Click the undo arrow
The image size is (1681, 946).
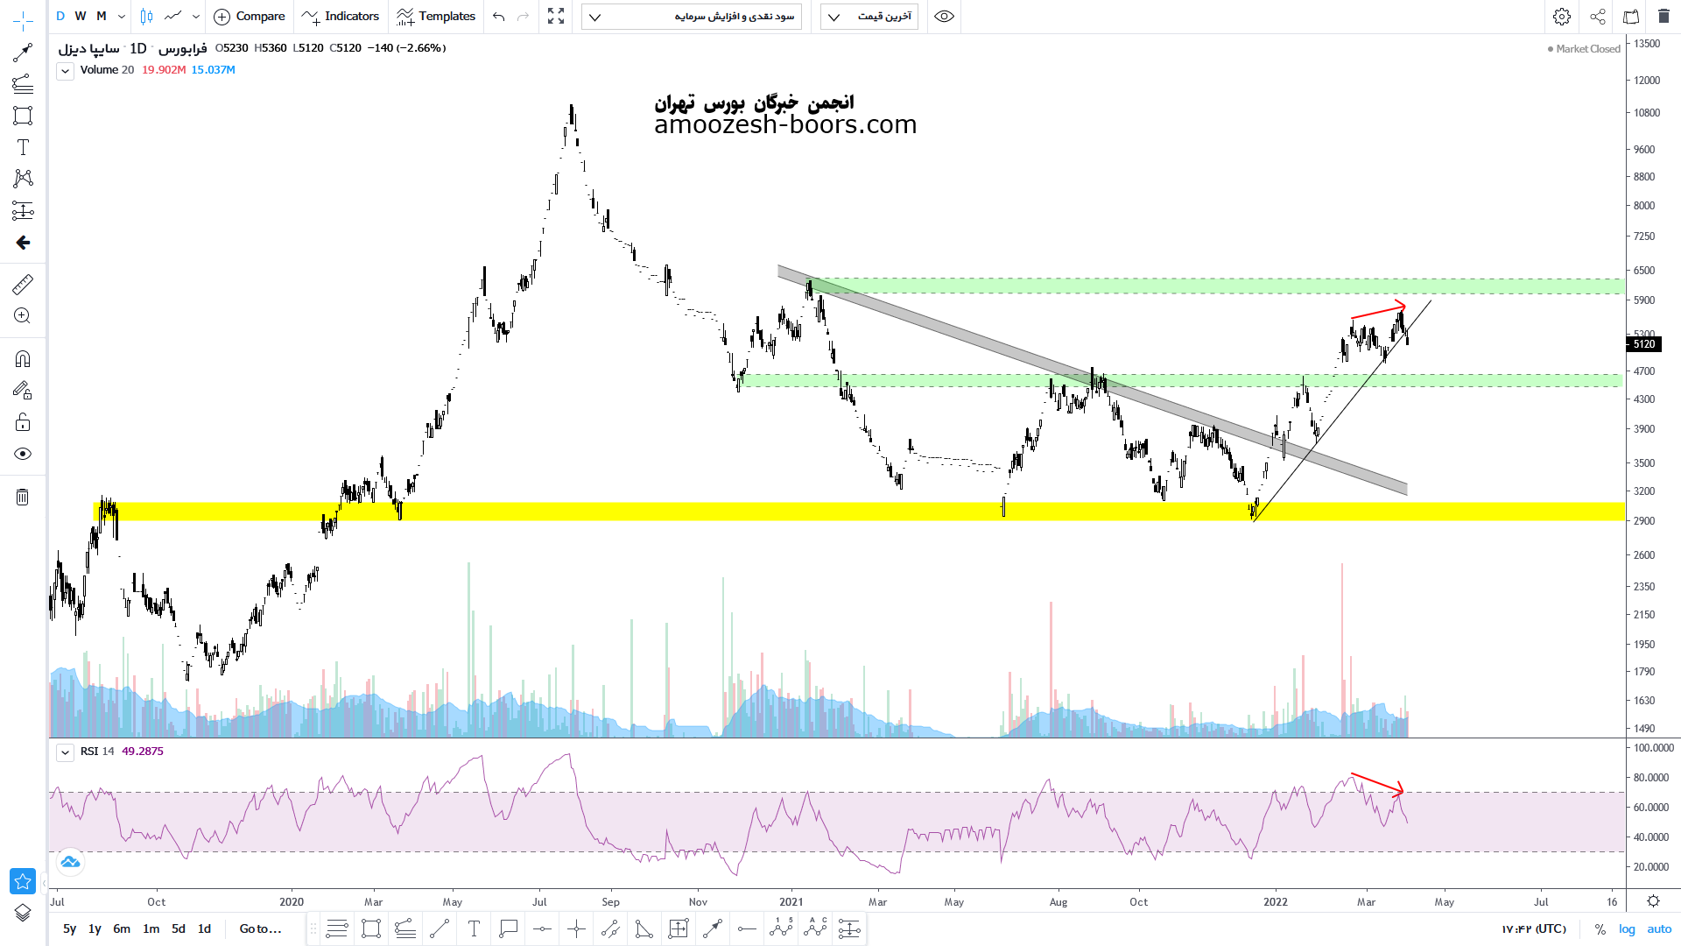(499, 17)
